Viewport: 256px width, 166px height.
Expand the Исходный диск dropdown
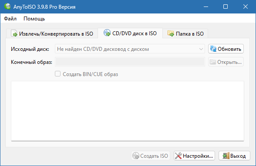click(x=130, y=49)
